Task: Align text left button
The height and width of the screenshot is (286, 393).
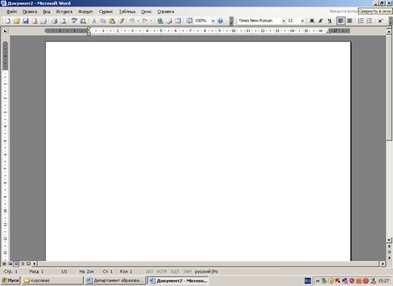Action: [x=341, y=21]
